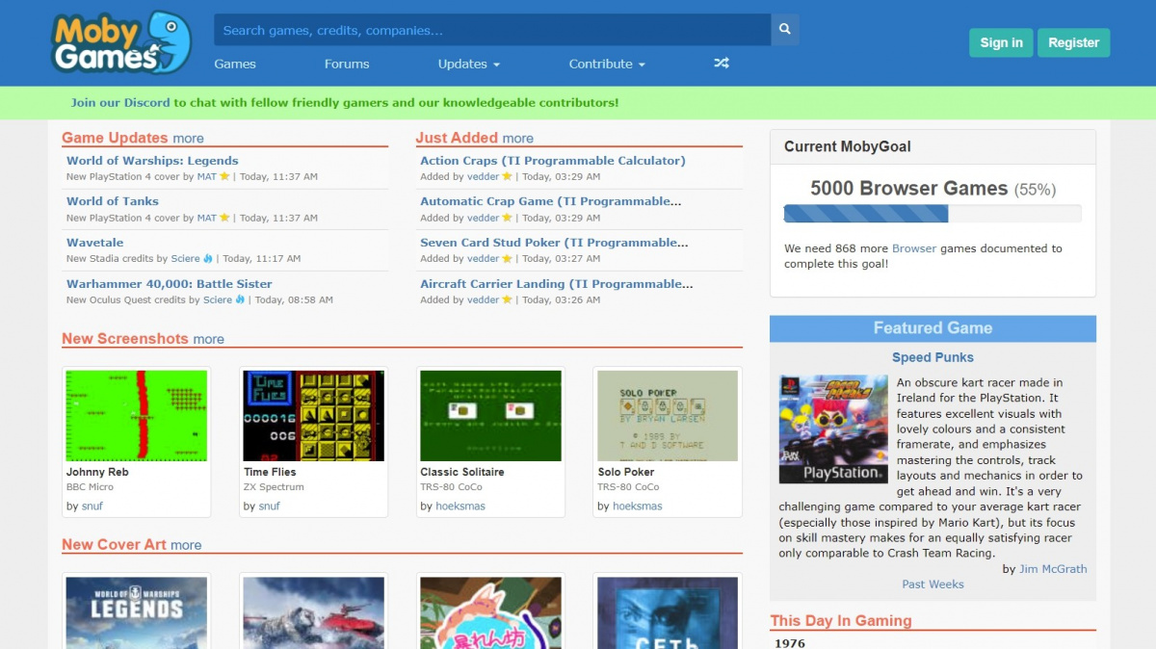Open the Past Weeks link
This screenshot has height=649, width=1156.
933,584
